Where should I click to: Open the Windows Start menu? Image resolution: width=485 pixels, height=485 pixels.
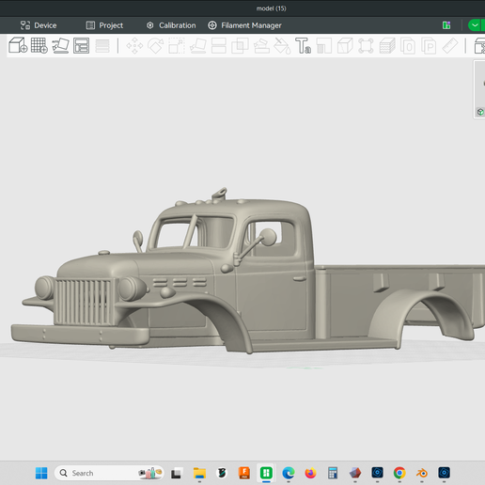[41, 473]
